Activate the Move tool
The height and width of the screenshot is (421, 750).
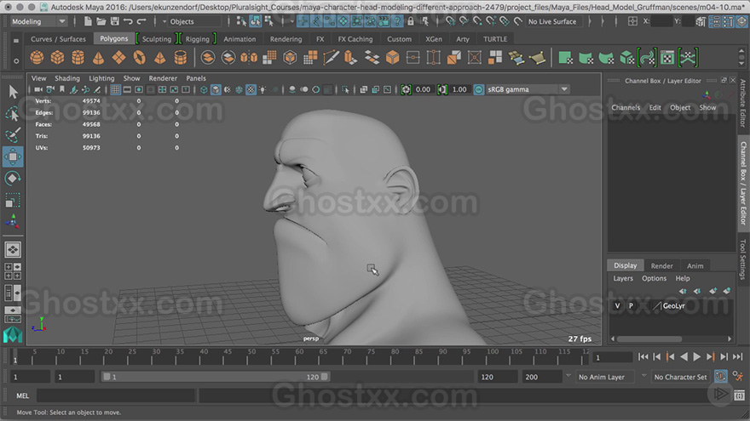(13, 157)
